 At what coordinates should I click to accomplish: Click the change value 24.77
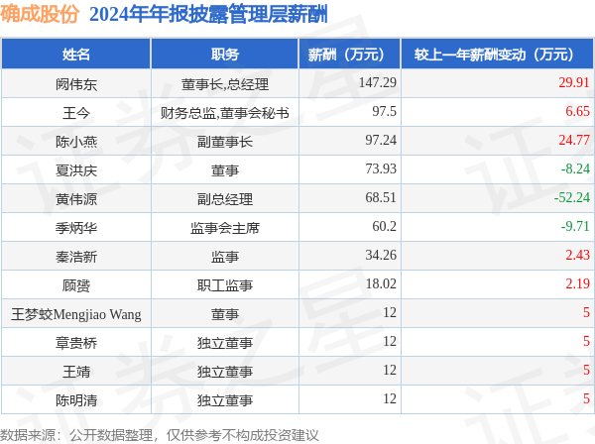point(574,140)
